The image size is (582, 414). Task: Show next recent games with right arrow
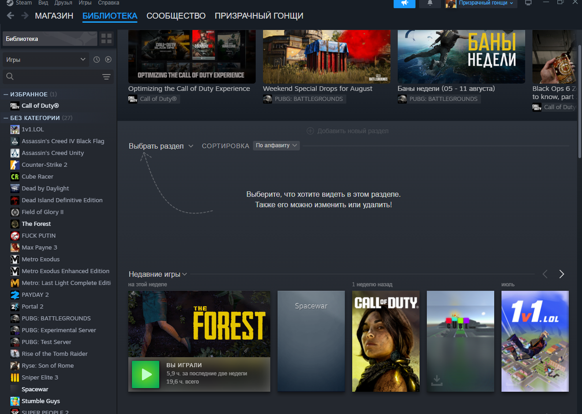(562, 274)
